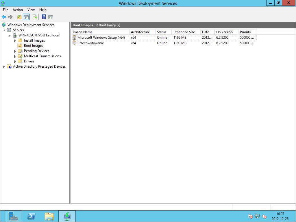Open Help via the question mark icon
This screenshot has width=296, height=222.
pyautogui.click(x=44, y=17)
